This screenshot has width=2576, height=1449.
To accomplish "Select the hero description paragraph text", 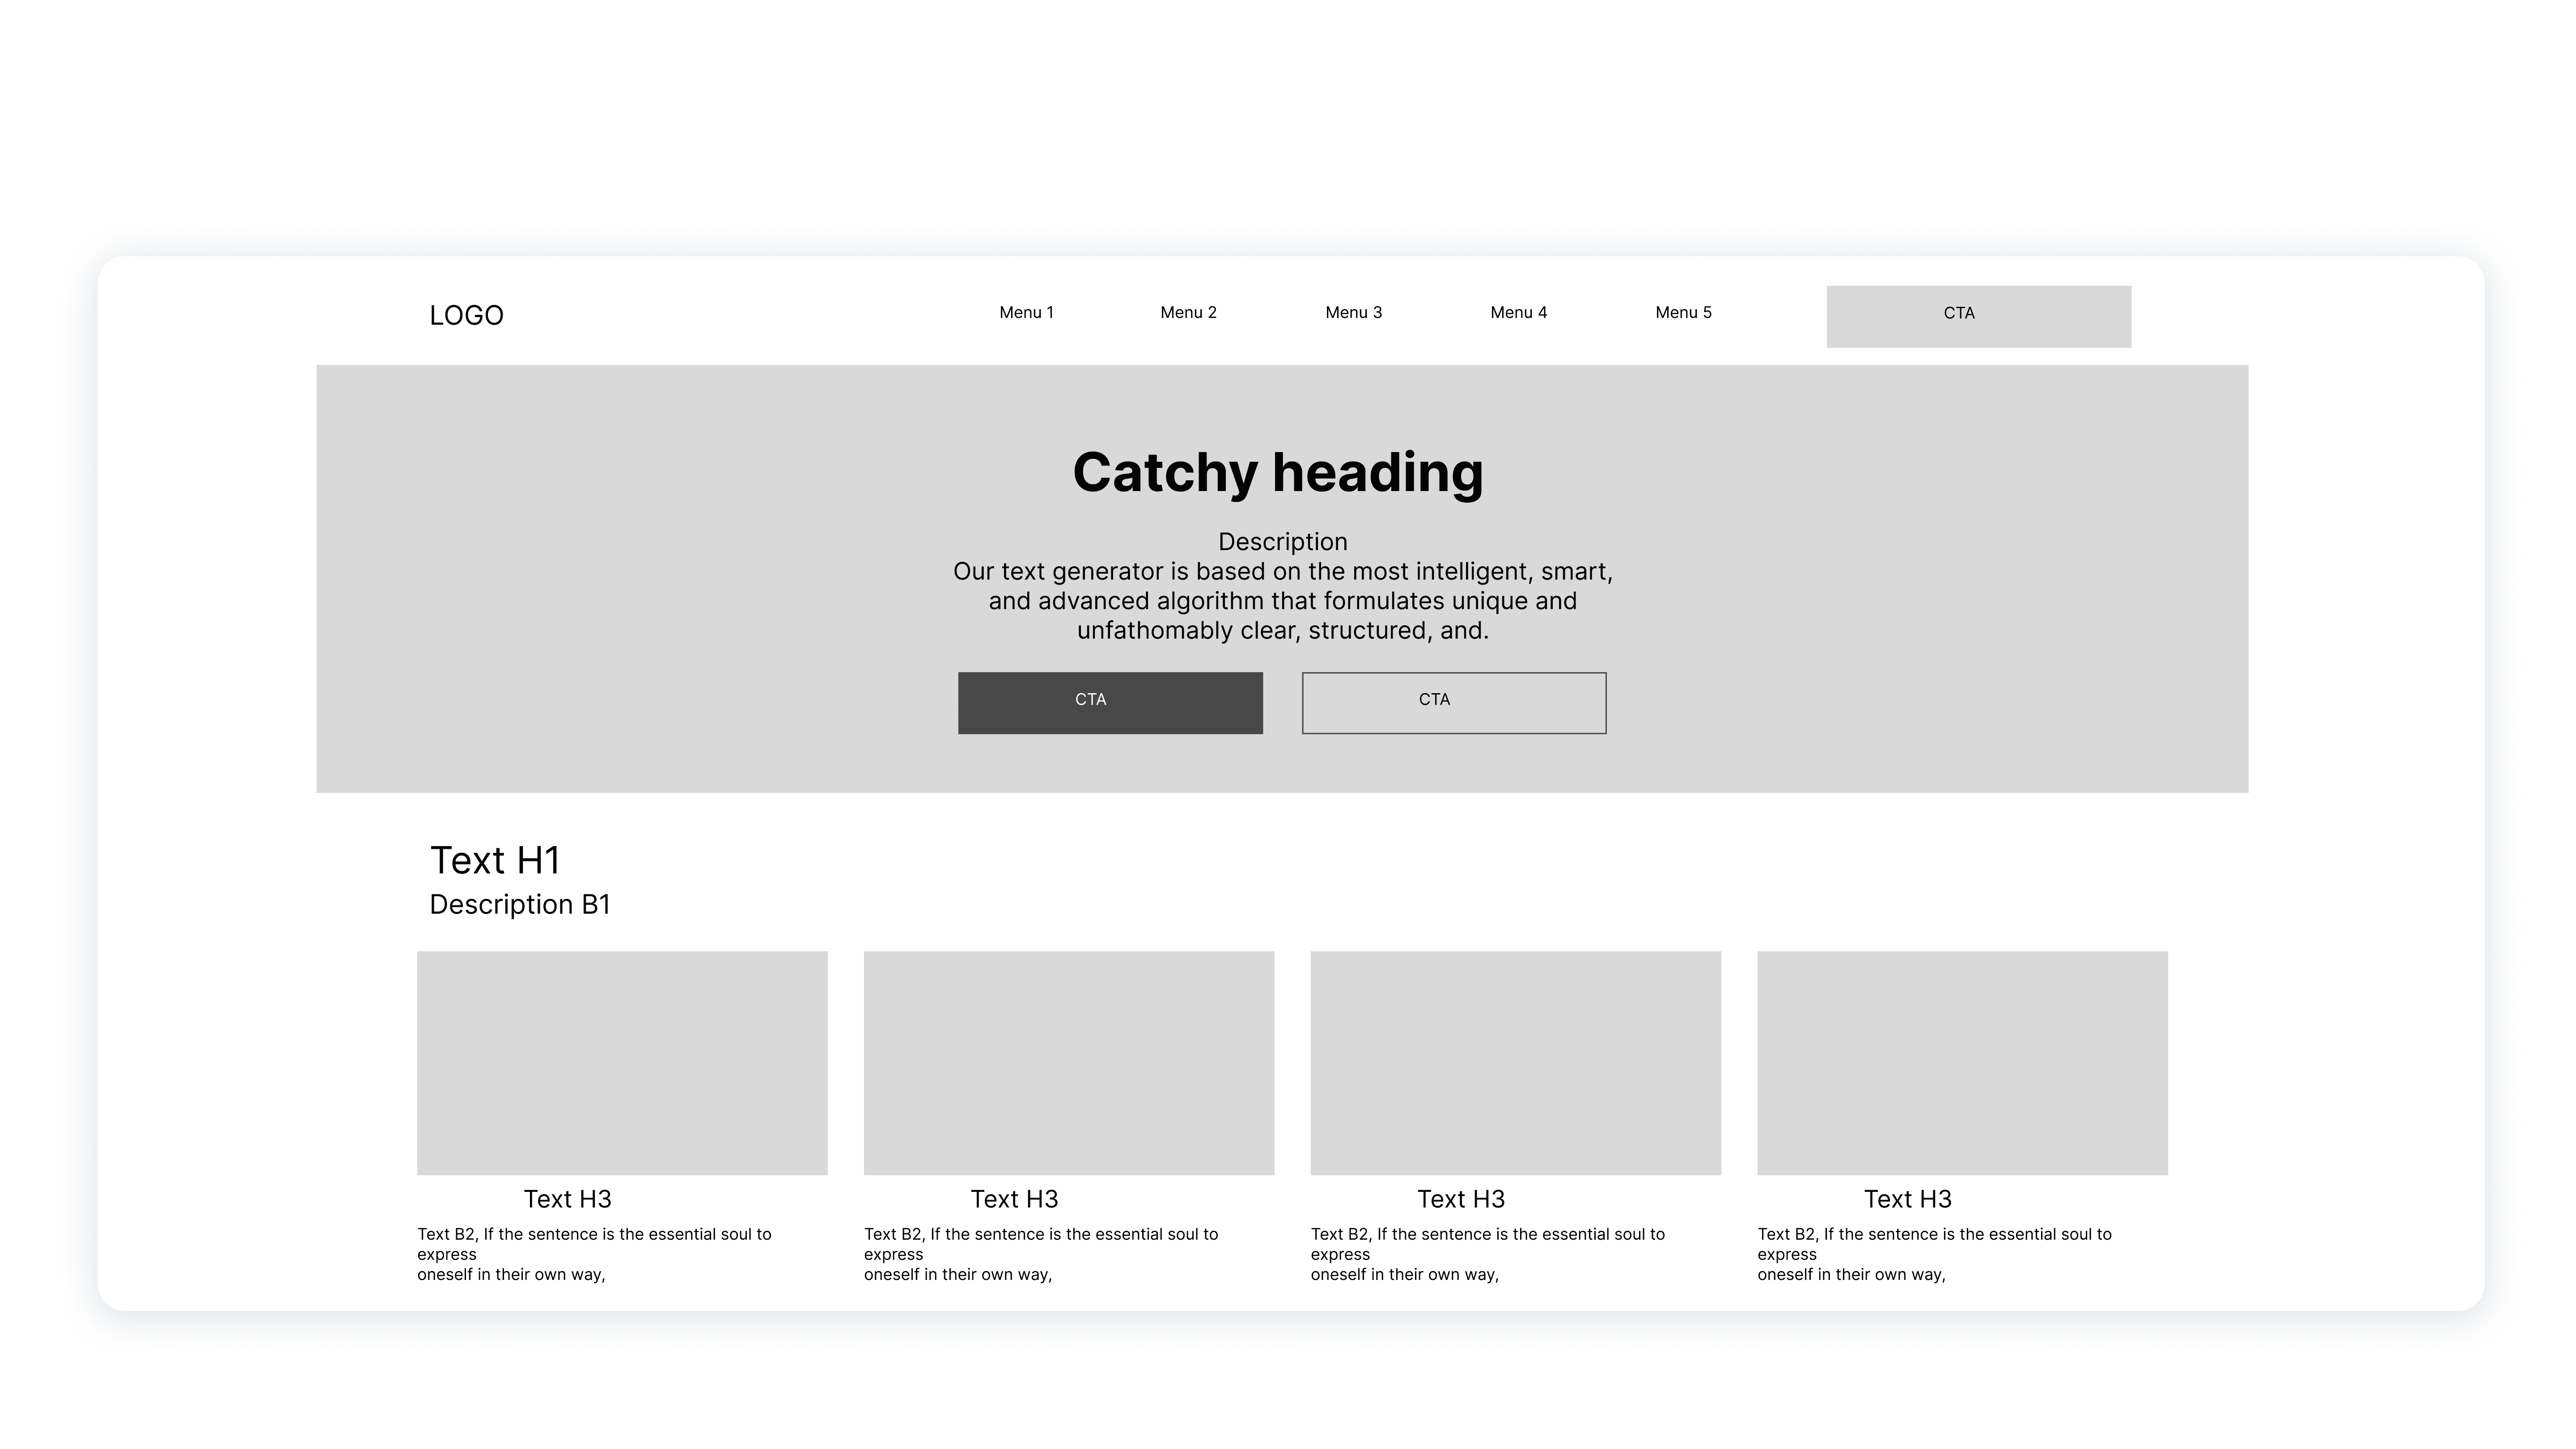I will coord(1282,600).
